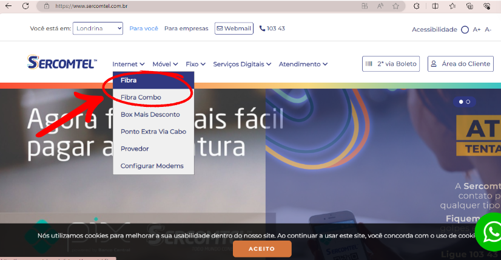Screen dimensions: 501x260
Task: Decrease font size with A-
Action: click(x=488, y=29)
